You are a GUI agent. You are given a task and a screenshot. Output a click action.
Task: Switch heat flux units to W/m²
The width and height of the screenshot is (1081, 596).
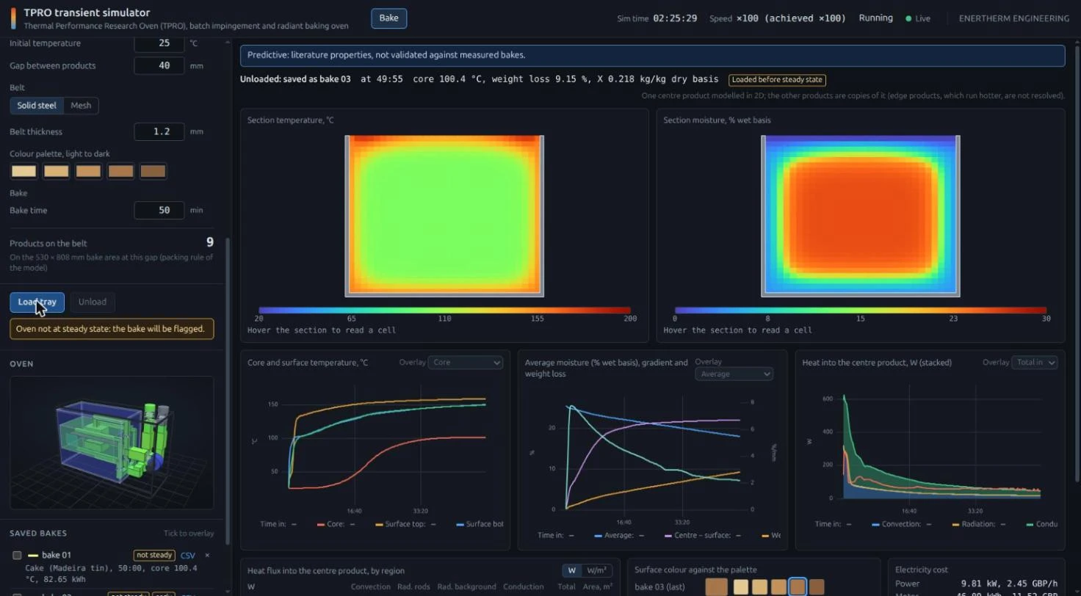tap(597, 570)
